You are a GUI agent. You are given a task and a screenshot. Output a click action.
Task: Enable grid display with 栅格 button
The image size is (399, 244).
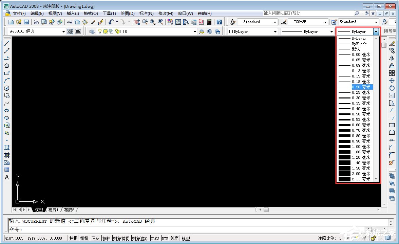(x=84, y=238)
